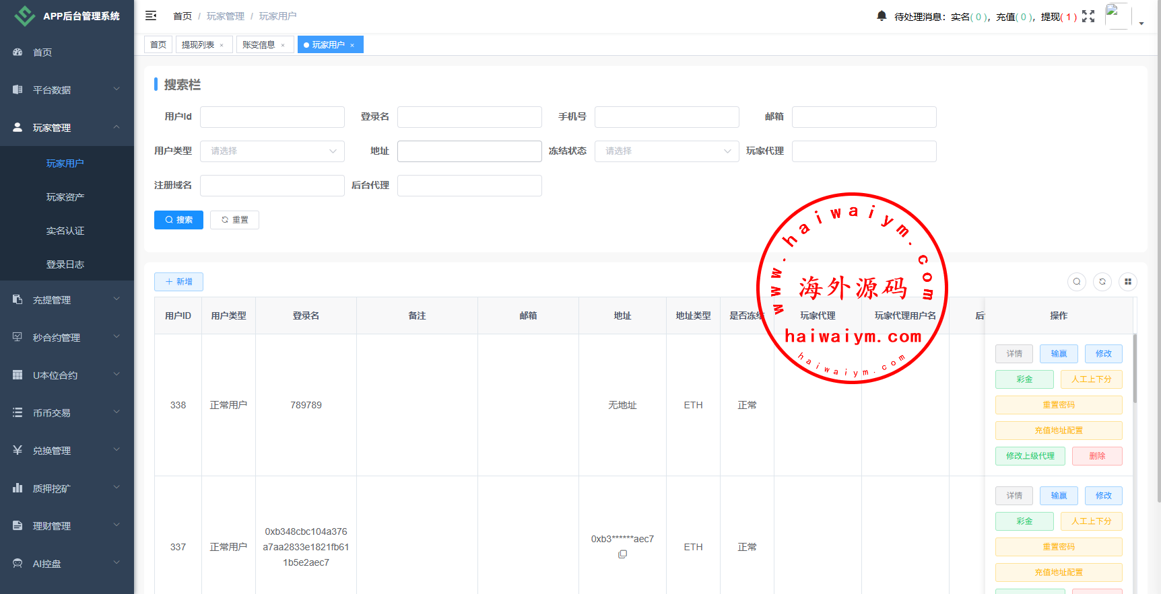1161x594 pixels.
Task: Refresh the table with the refresh icon
Action: (x=1102, y=282)
